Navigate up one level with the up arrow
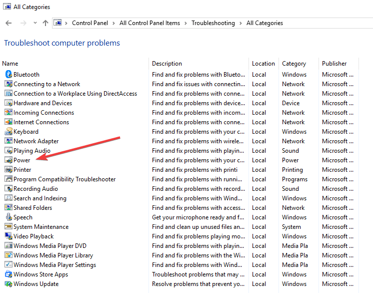 click(45, 23)
